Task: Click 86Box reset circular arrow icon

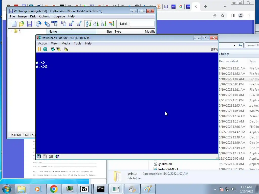Action: coord(45,49)
